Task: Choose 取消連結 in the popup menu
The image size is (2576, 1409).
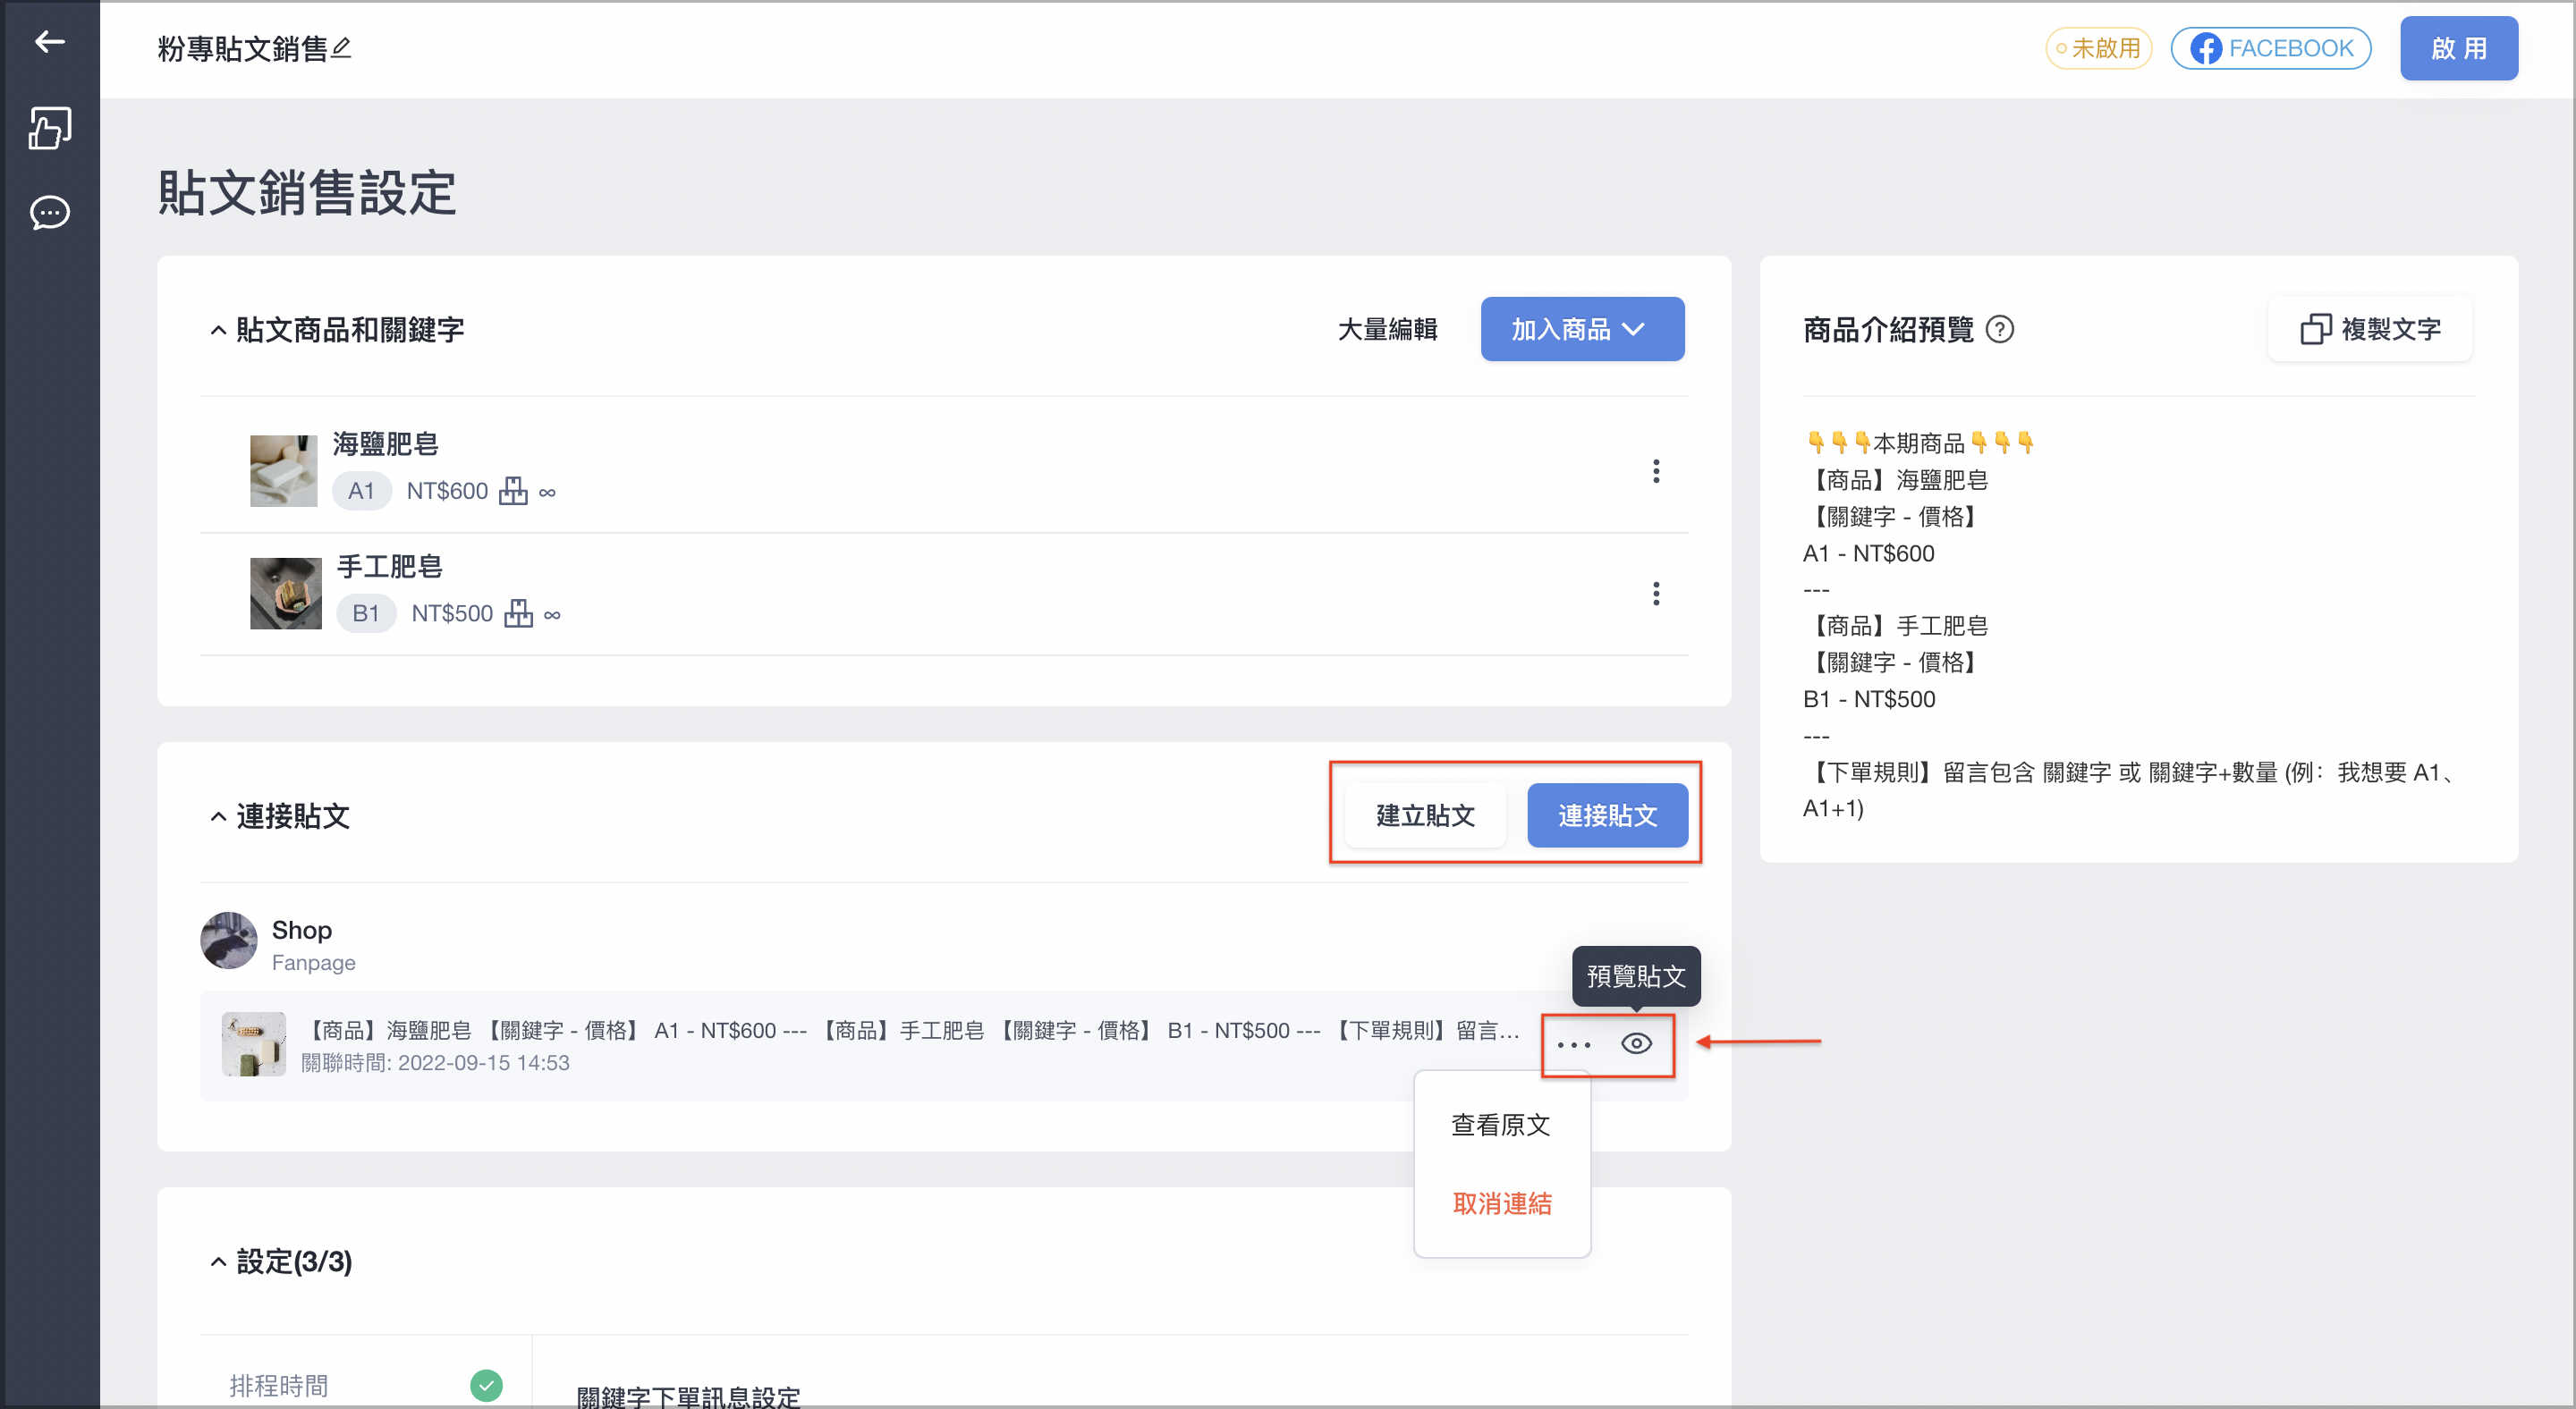Action: pyautogui.click(x=1501, y=1203)
